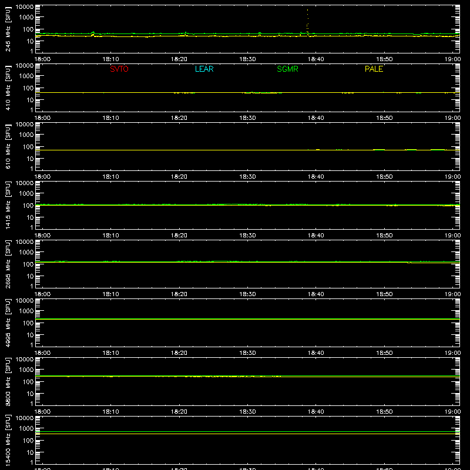Select the 245 MHz [SFU] axis title

click(x=8, y=29)
